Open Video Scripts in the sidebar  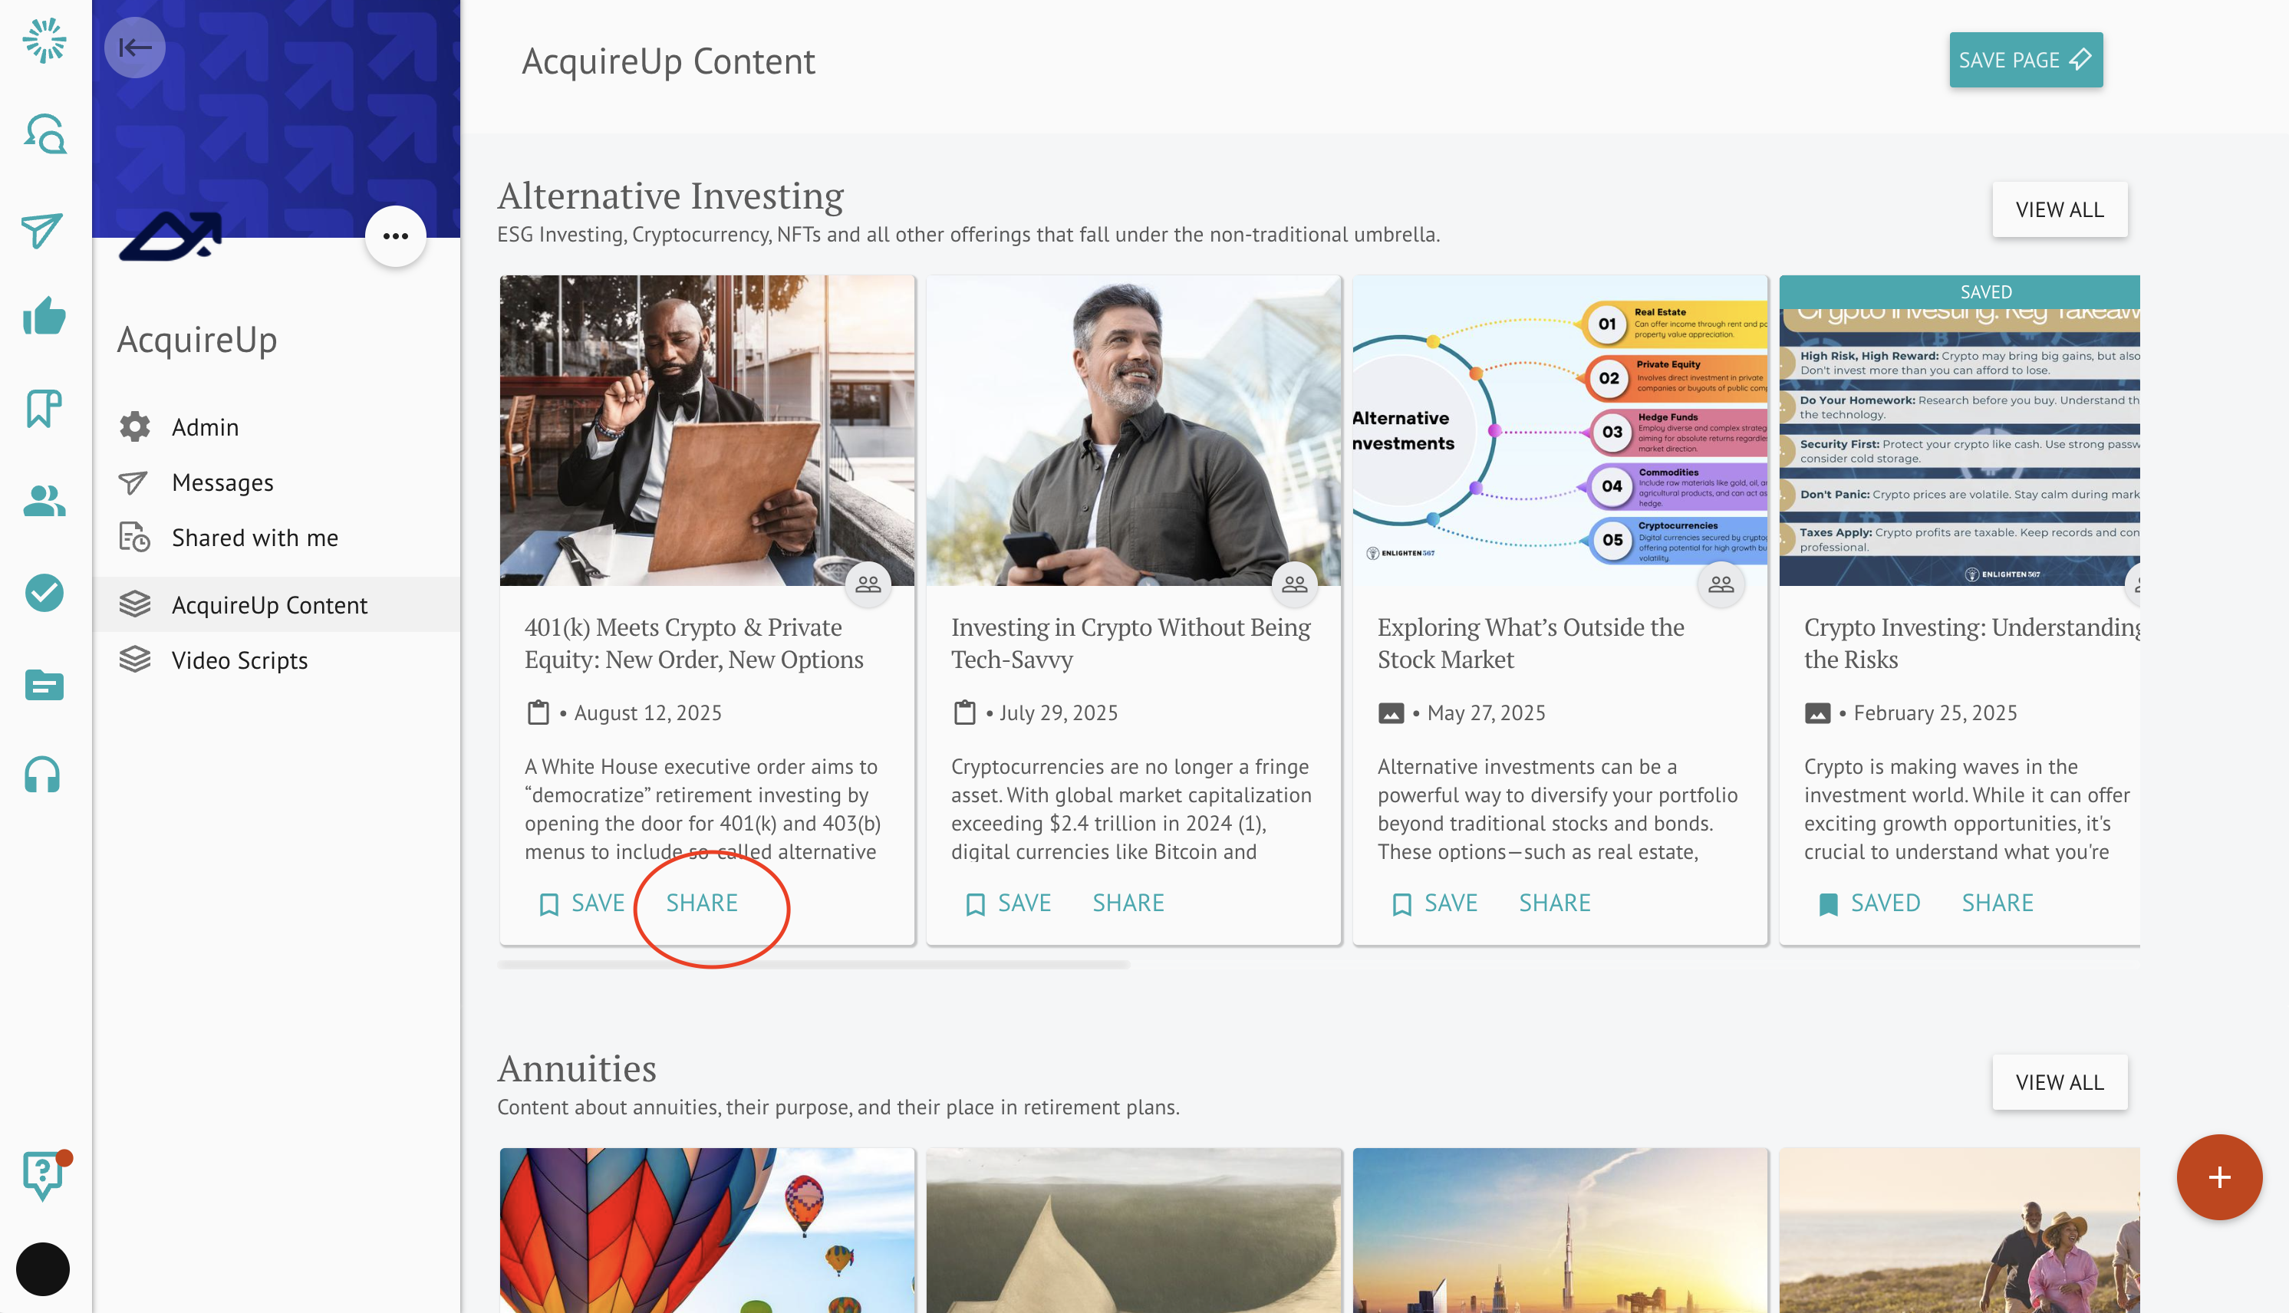[x=277, y=660]
